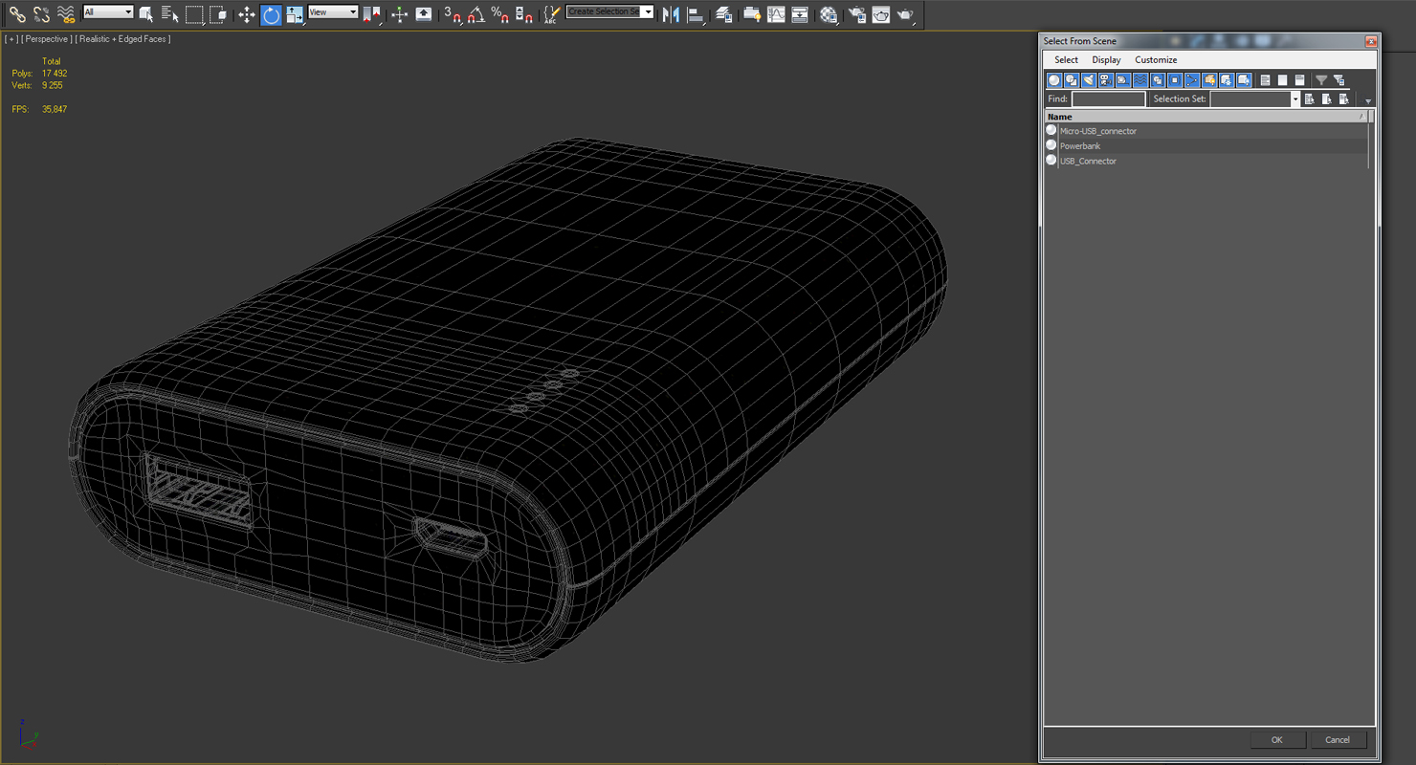Open the Graphite Modeling ribbon toggle

click(753, 14)
